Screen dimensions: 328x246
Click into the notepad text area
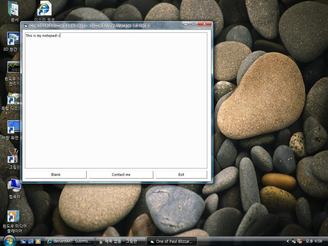click(116, 100)
